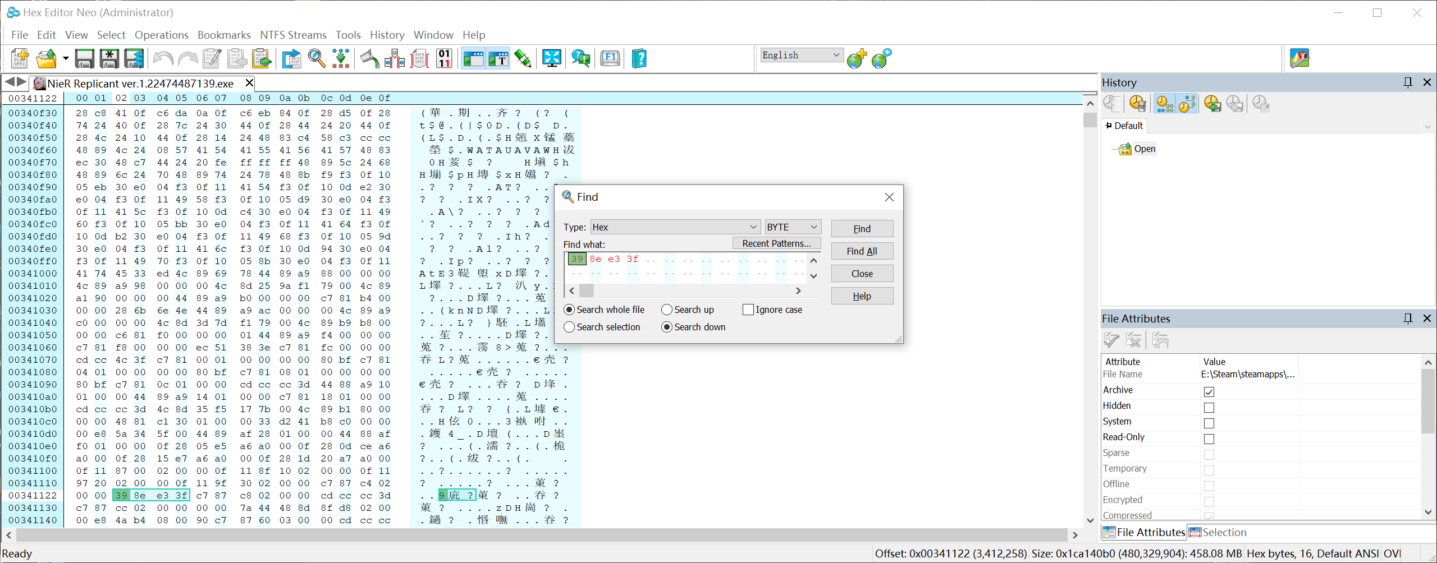Click the F1 key toolbar icon
Viewport: 1437px width, 563px height.
tap(610, 58)
